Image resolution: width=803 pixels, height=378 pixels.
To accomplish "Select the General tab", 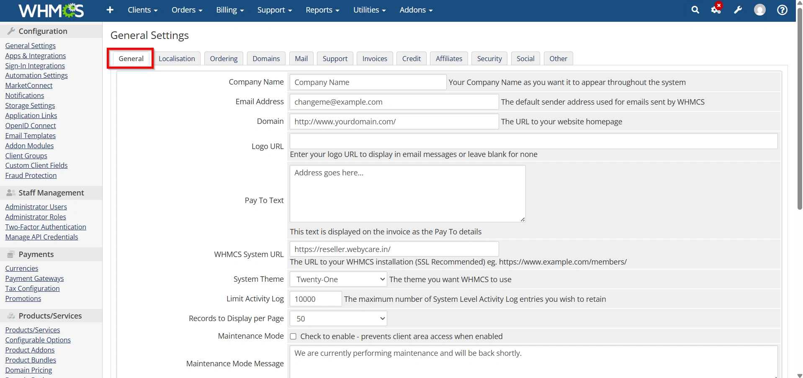I will 131,59.
